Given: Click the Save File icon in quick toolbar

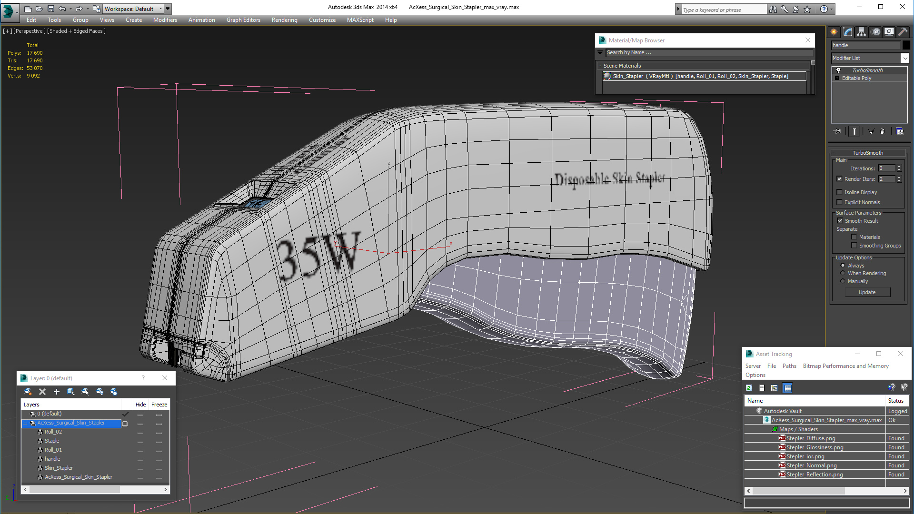Looking at the screenshot, I should (51, 9).
